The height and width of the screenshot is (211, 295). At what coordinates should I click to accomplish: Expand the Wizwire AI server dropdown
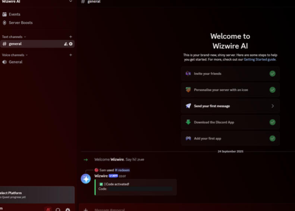(70, 1)
